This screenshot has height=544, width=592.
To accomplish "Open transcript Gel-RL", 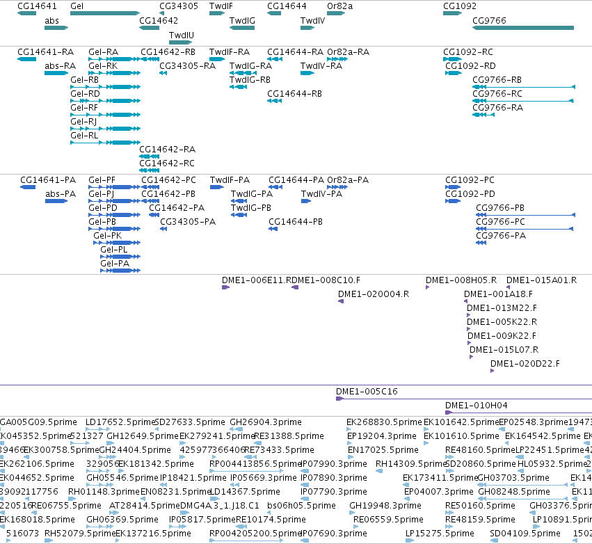I will [x=84, y=135].
